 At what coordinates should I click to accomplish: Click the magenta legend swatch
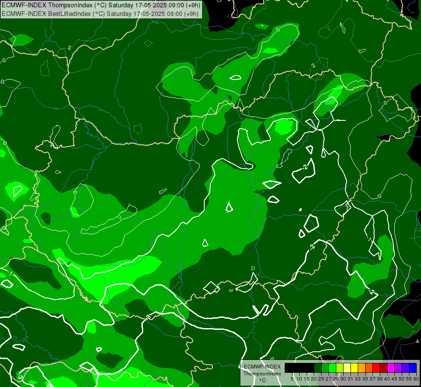click(x=391, y=368)
